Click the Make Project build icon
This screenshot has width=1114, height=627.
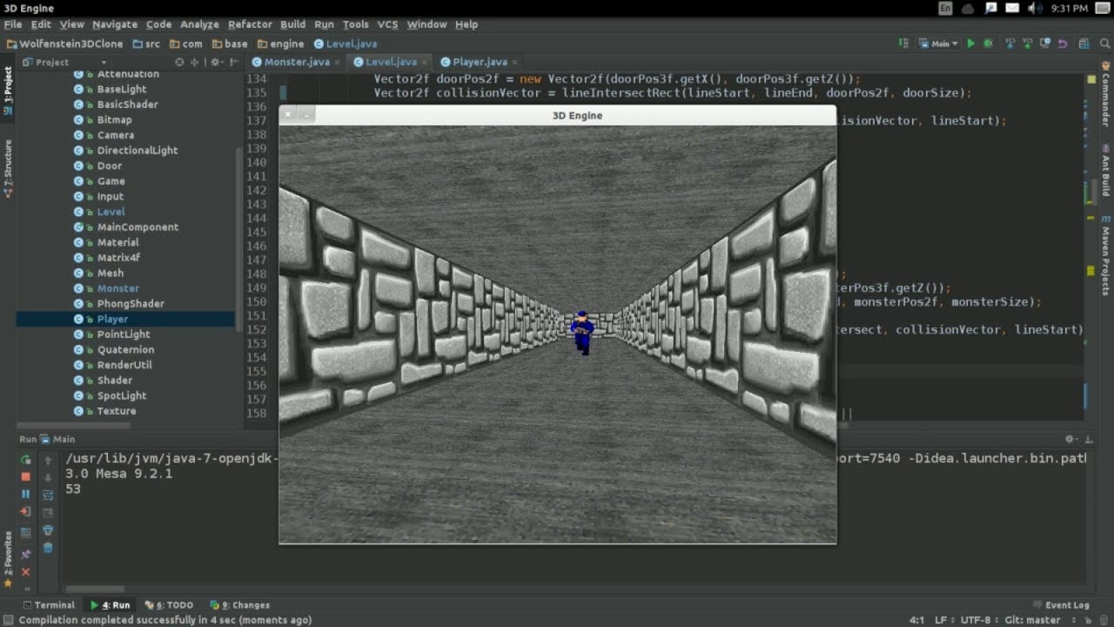point(903,44)
